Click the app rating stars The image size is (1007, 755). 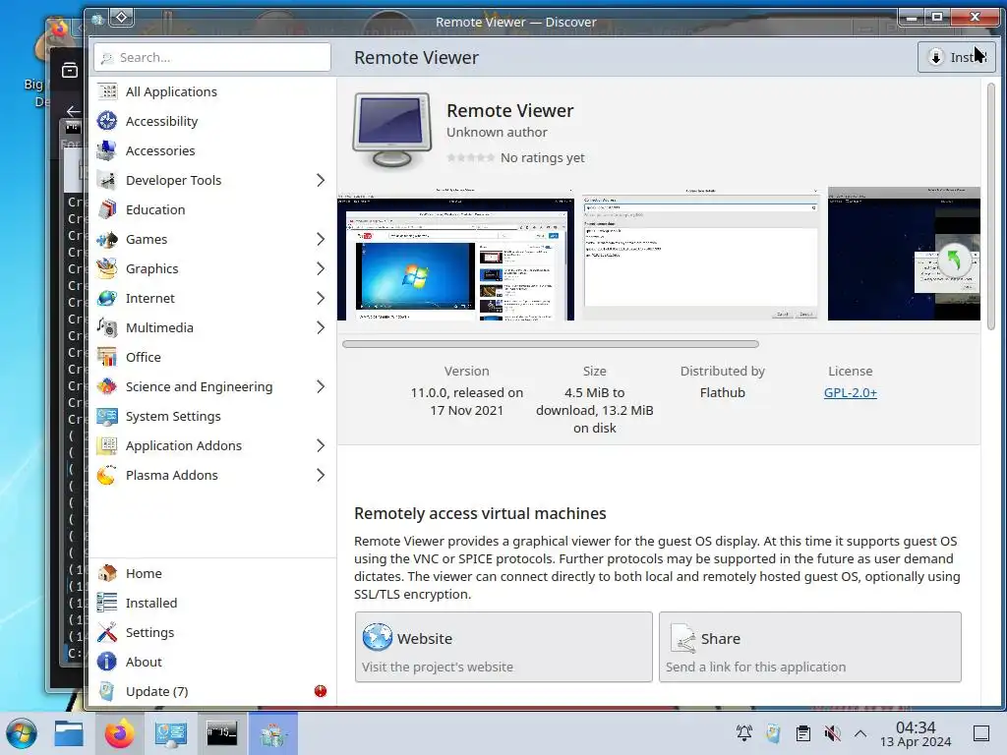(x=471, y=158)
